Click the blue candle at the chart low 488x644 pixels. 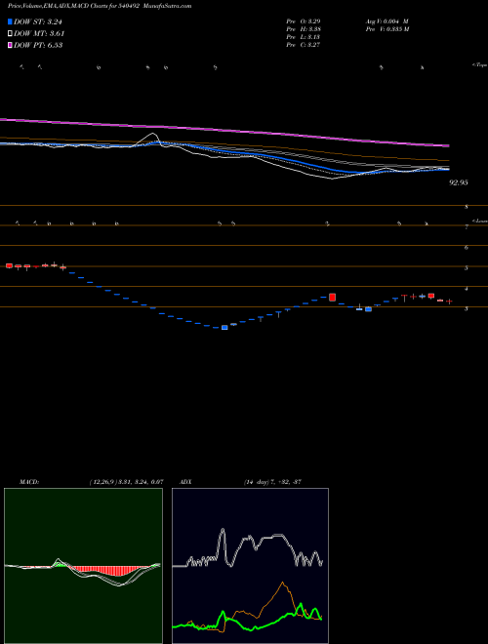tap(224, 327)
